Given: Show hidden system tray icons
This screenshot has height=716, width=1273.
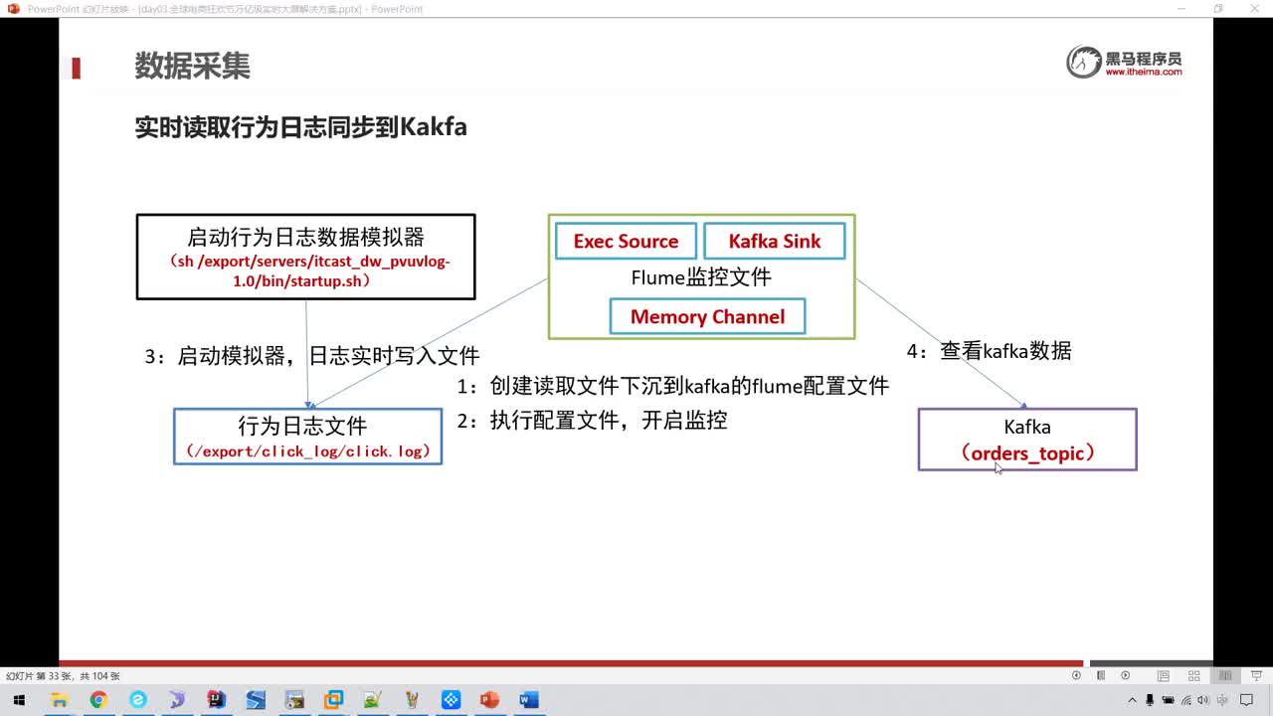Looking at the screenshot, I should coord(1133,700).
